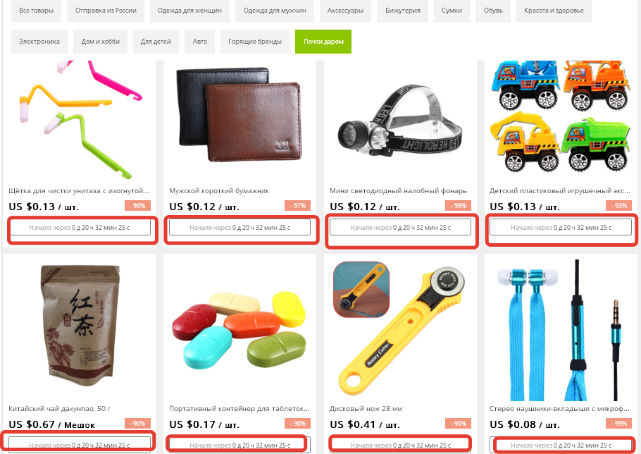The height and width of the screenshot is (454, 641).
Task: Select the Почти даром green tab
Action: tap(323, 42)
